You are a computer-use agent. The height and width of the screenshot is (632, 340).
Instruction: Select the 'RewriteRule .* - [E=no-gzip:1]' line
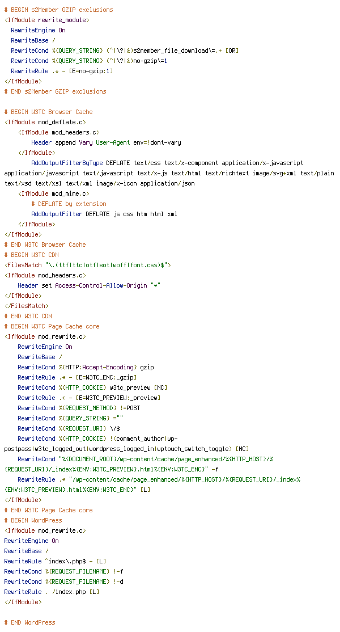pos(62,71)
